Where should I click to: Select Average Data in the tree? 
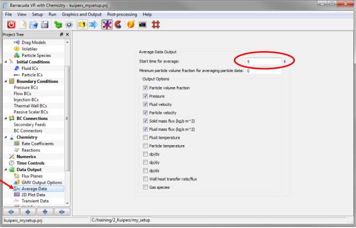point(34,189)
